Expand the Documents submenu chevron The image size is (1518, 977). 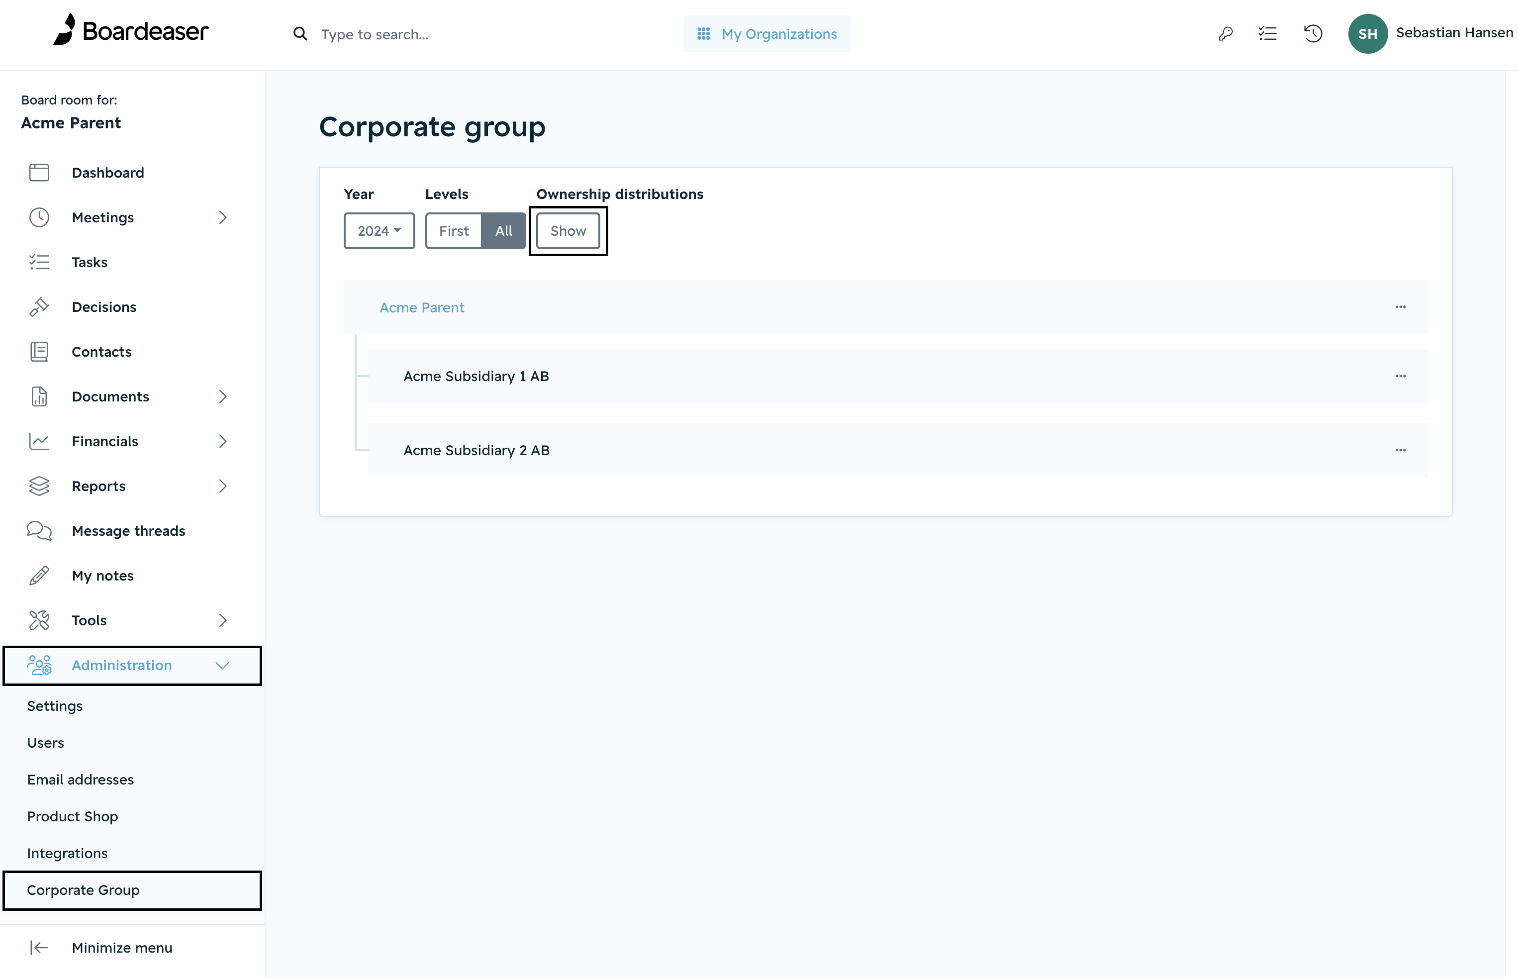tap(223, 396)
